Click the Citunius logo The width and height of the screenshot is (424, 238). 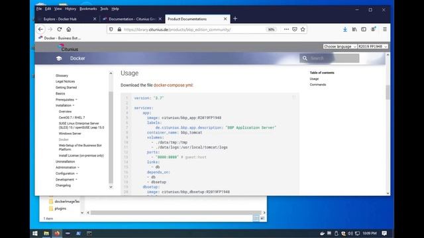click(68, 48)
